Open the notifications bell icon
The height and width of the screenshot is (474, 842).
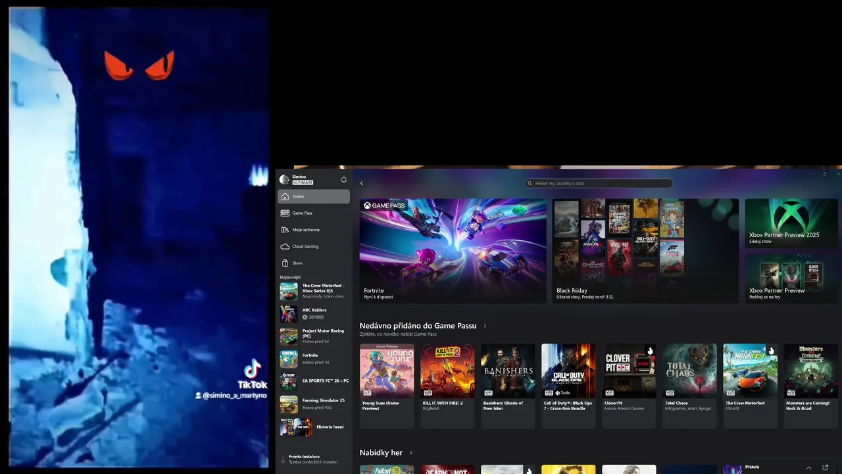tap(343, 180)
